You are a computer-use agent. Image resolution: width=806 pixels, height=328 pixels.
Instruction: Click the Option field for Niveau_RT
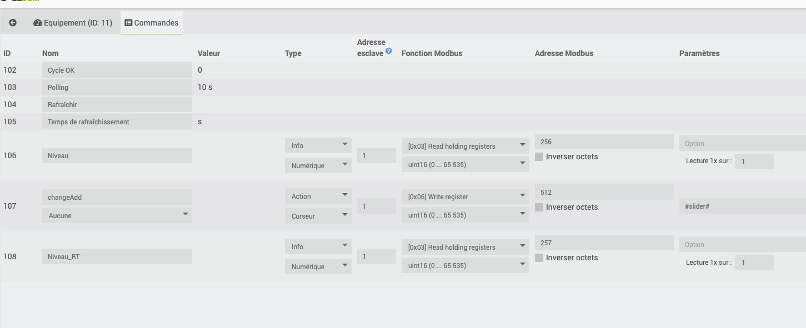pos(742,244)
